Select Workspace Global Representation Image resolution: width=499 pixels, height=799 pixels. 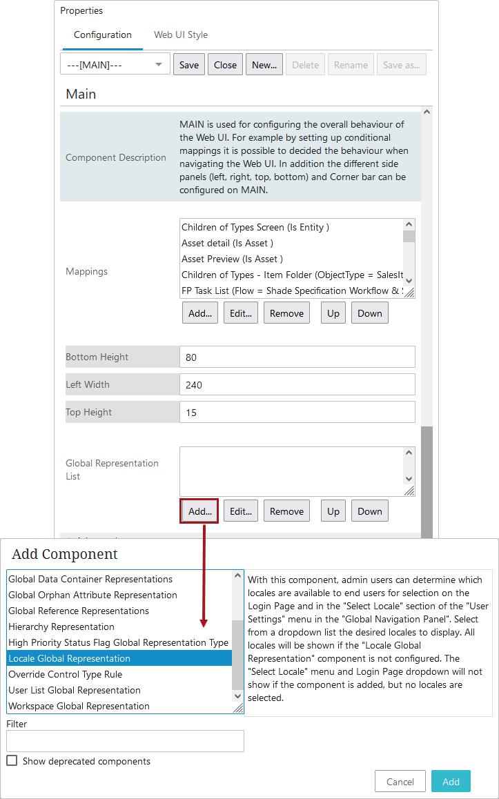point(119,706)
